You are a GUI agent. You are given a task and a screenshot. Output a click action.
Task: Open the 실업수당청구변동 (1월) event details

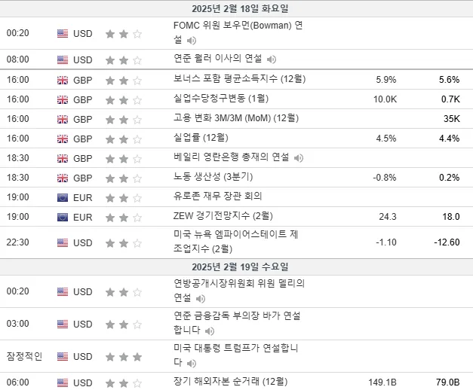coord(221,99)
